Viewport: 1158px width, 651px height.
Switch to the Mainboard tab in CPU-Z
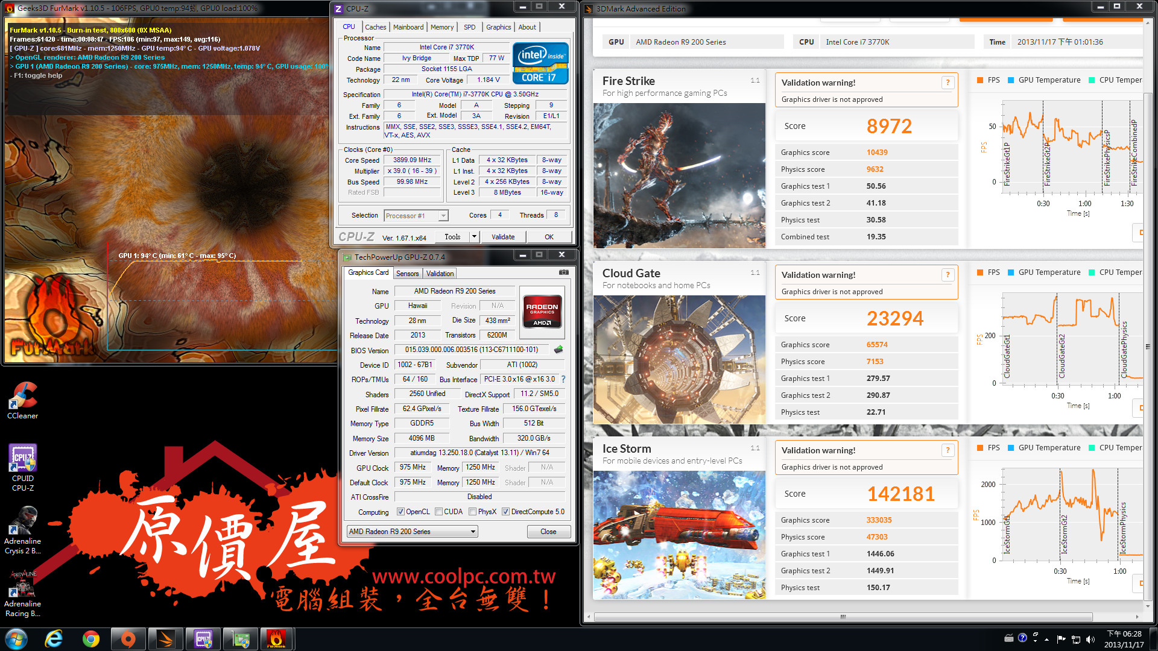click(408, 27)
